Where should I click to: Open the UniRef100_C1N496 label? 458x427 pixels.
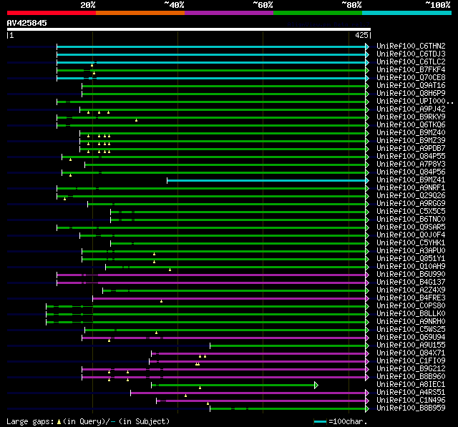pos(411,401)
